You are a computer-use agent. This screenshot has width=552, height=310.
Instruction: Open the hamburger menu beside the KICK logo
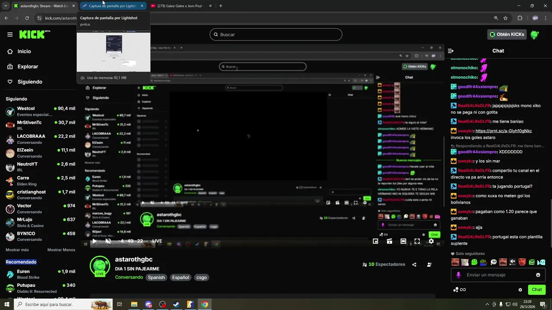click(x=10, y=34)
